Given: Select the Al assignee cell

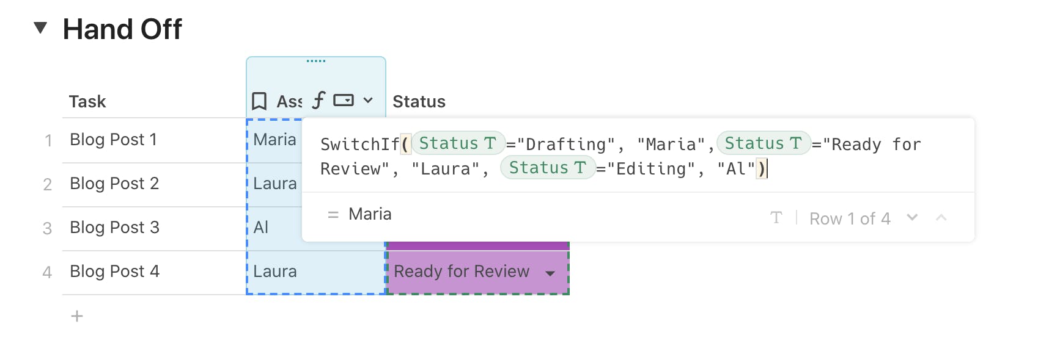Looking at the screenshot, I should tap(274, 228).
